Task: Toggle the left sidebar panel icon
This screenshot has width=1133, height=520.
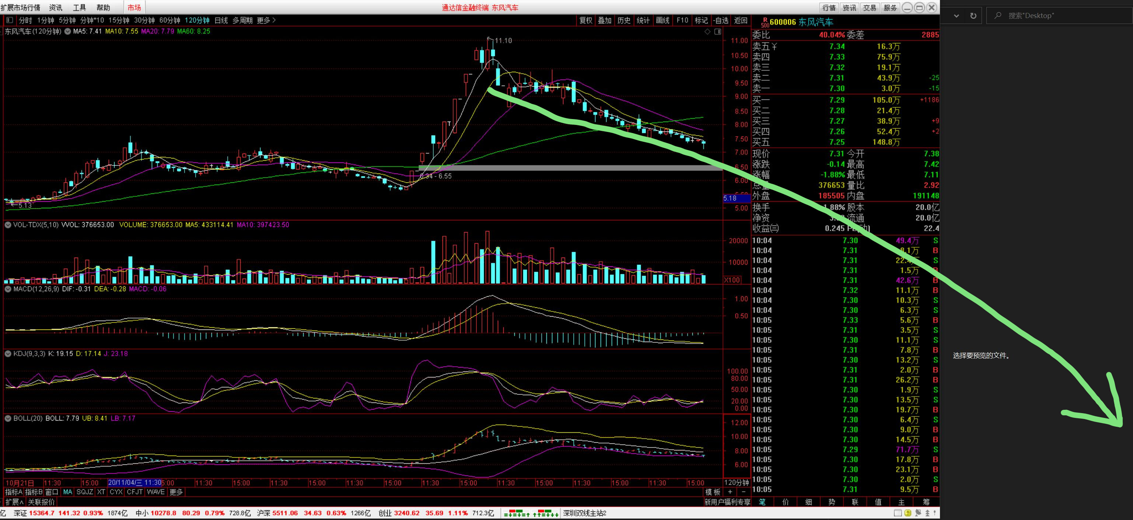Action: click(x=10, y=20)
